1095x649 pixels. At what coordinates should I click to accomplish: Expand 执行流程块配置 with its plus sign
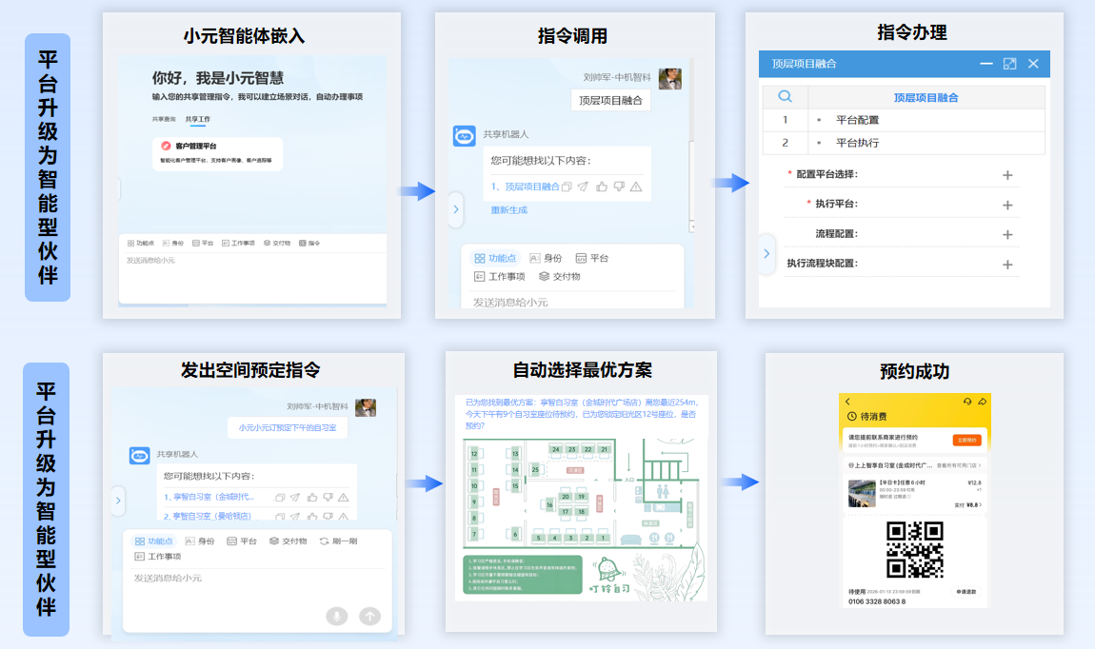pyautogui.click(x=1007, y=265)
